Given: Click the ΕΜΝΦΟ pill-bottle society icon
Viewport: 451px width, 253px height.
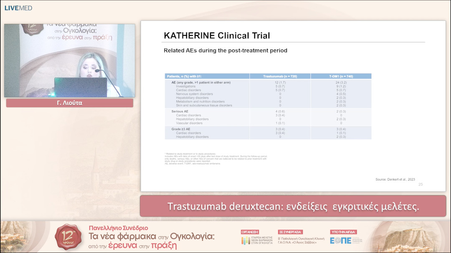Looking at the screenshot, I should click(246, 240).
